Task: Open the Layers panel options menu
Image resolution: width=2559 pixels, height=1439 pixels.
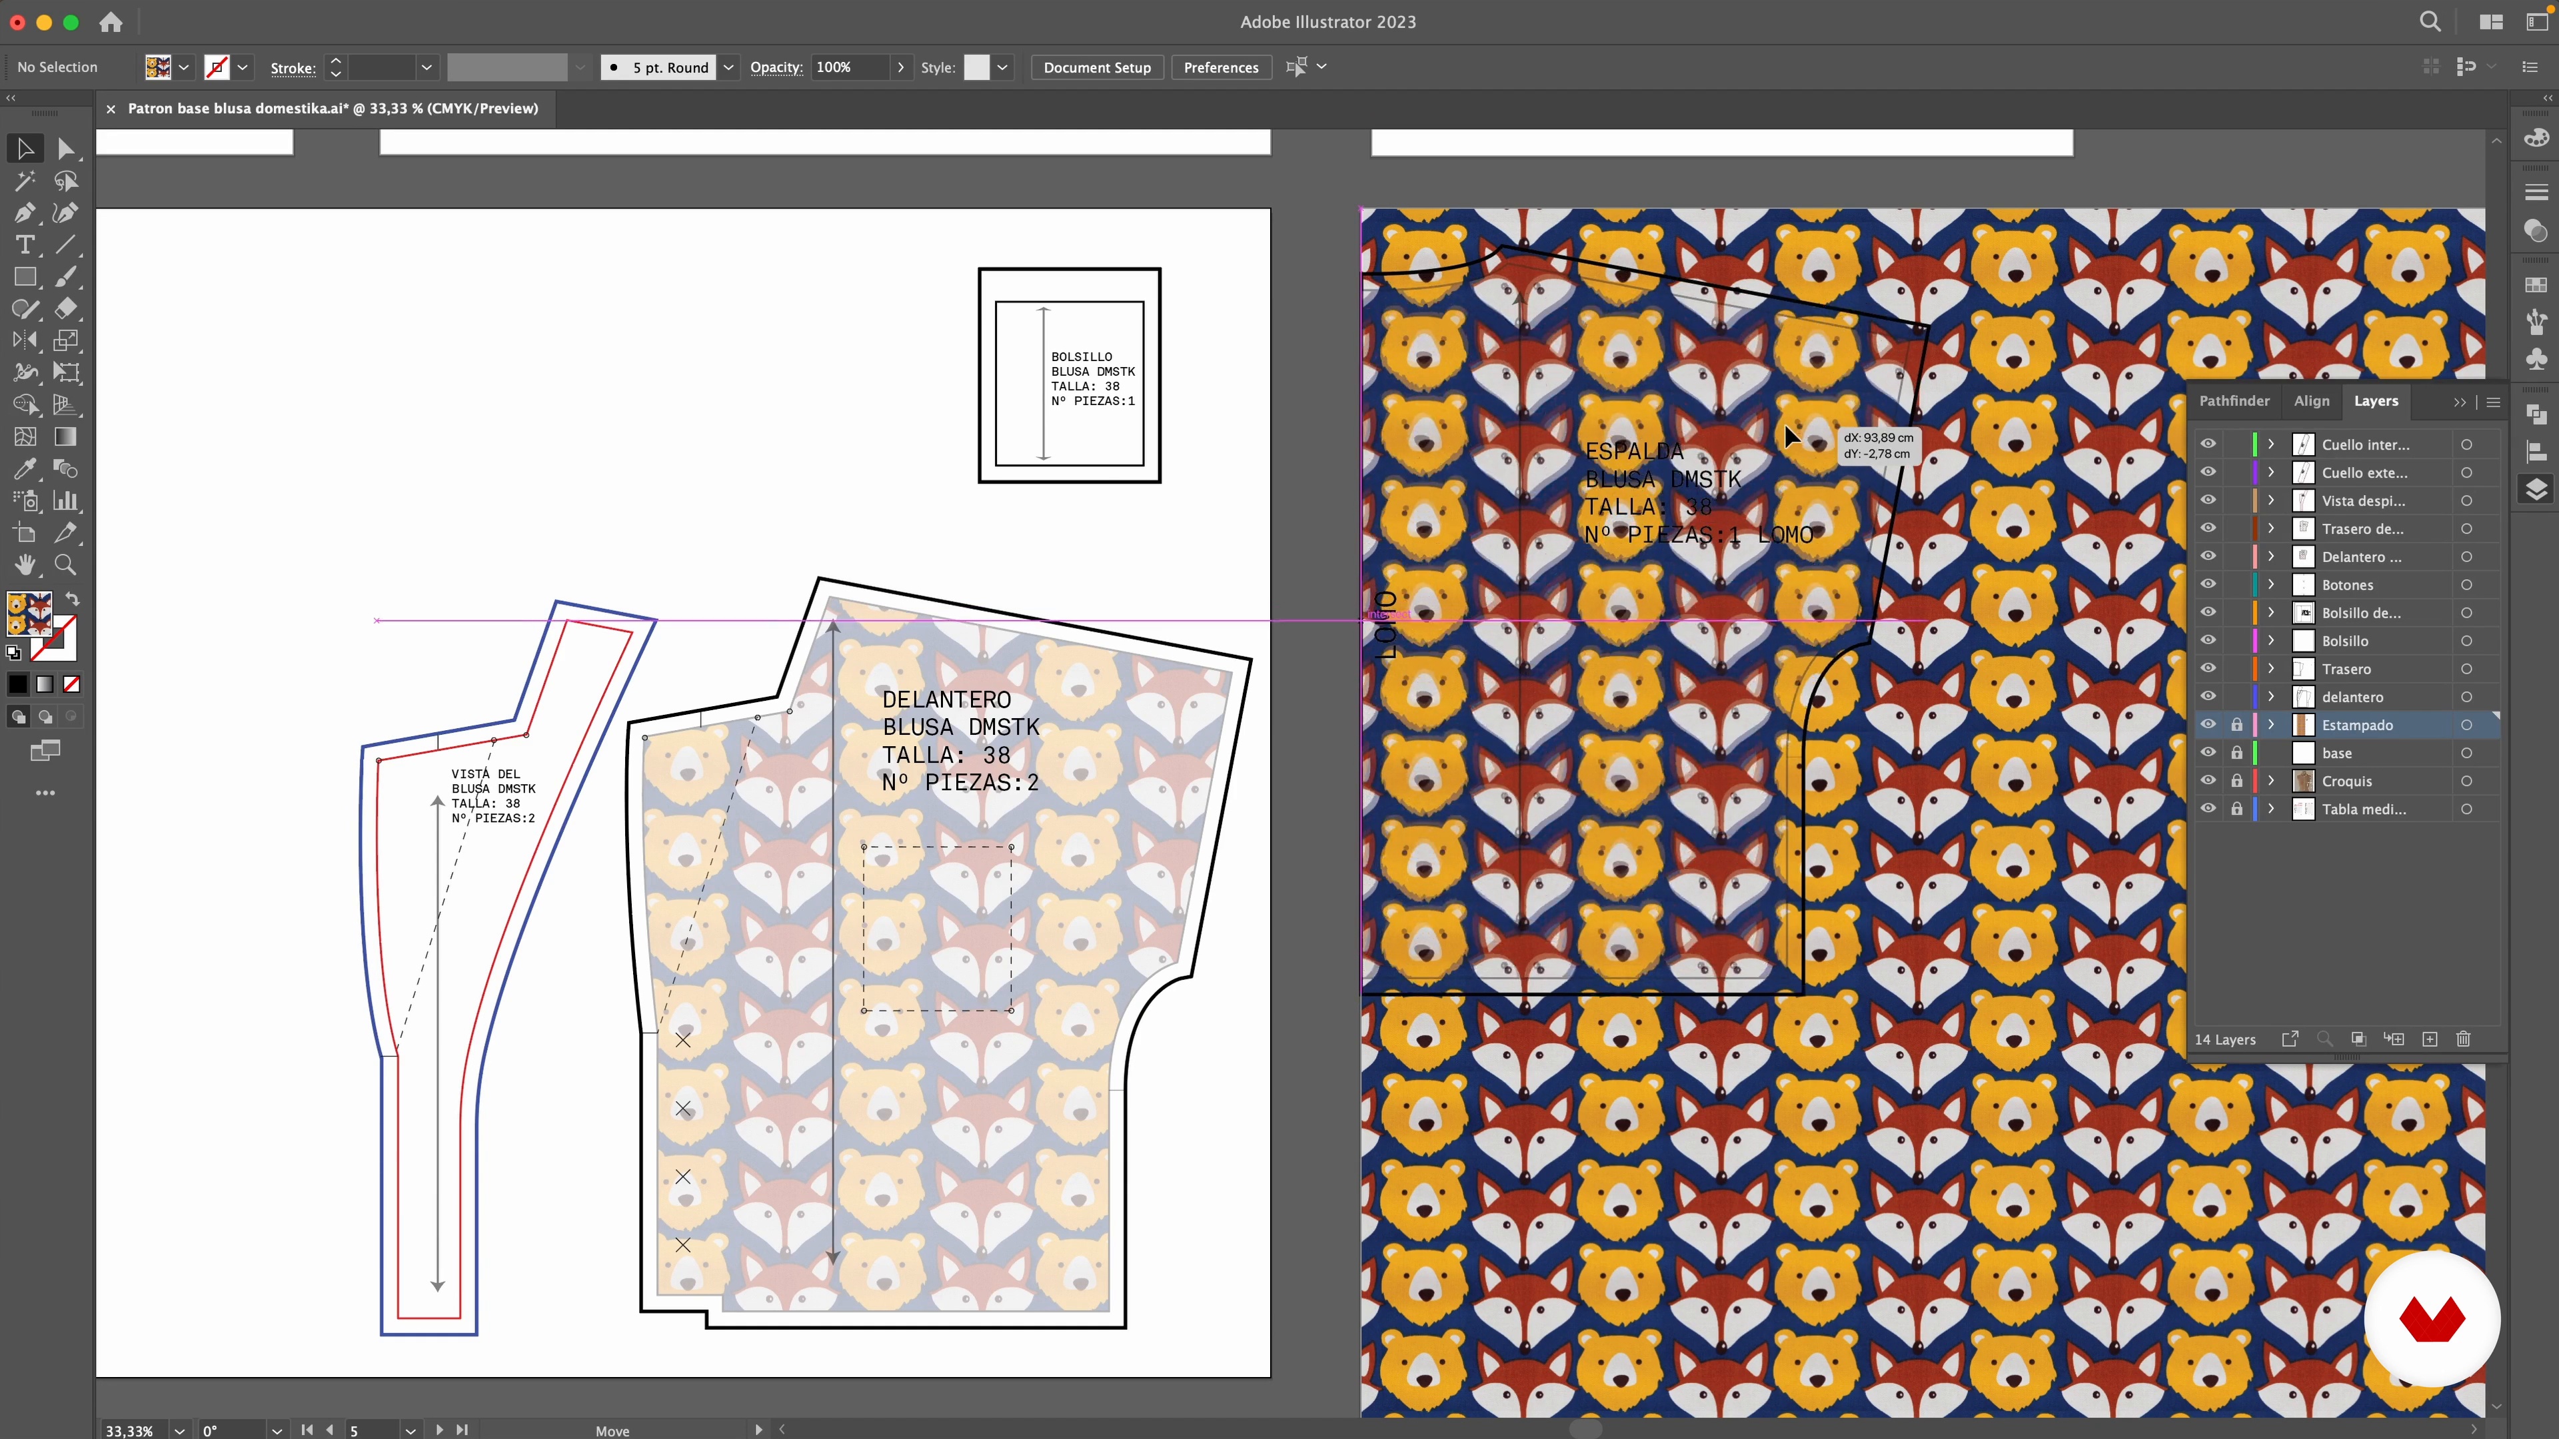Action: (2492, 401)
